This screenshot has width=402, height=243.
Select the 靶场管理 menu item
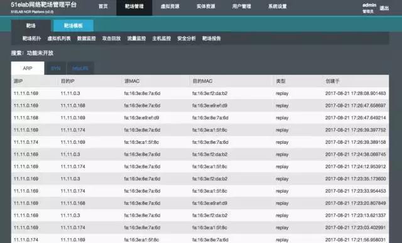pos(134,7)
